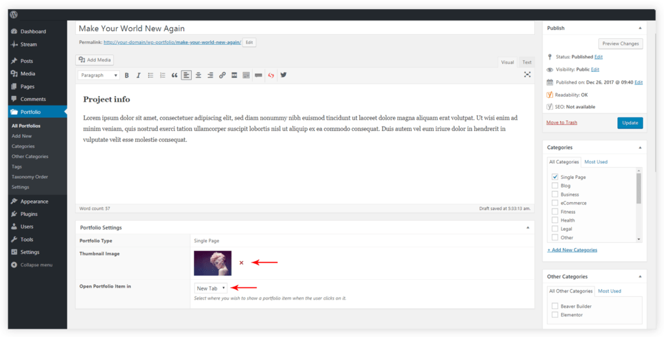Apply italic formatting
This screenshot has width=664, height=337.
(x=138, y=75)
